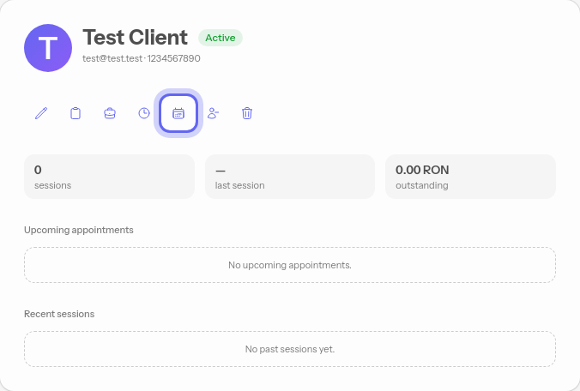Click the remove-person deactivate icon
Viewport: 580px width, 391px height.
coord(213,113)
